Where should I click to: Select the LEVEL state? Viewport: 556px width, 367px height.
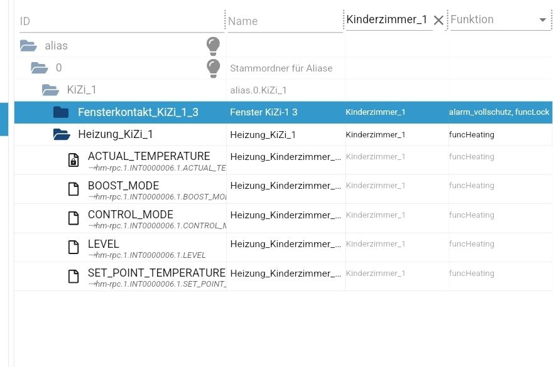pyautogui.click(x=104, y=244)
